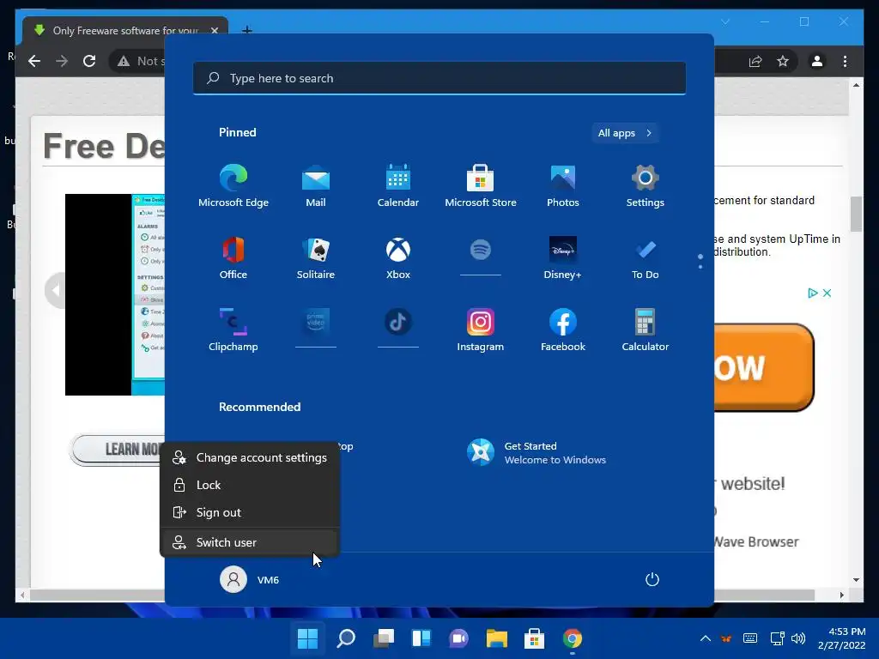Select Sign out option
This screenshot has width=879, height=659.
pos(250,512)
